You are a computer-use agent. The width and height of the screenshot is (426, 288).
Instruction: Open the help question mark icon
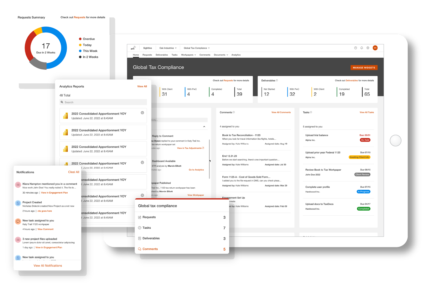[355, 48]
